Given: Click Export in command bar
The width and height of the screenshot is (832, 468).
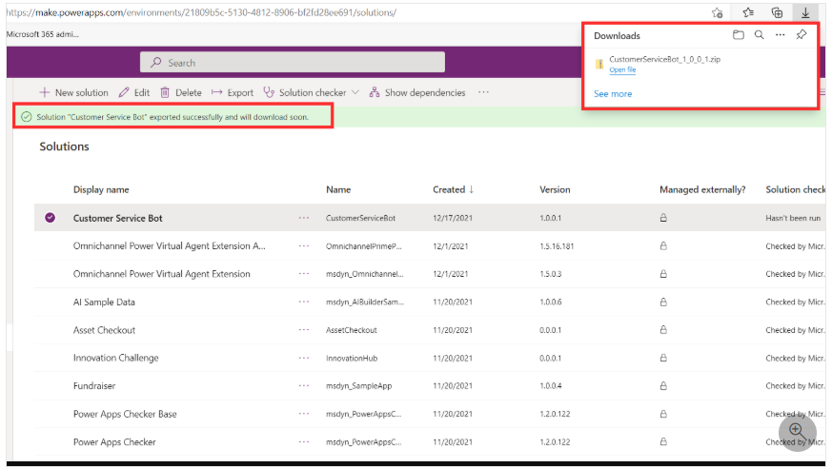Looking at the screenshot, I should click(233, 92).
